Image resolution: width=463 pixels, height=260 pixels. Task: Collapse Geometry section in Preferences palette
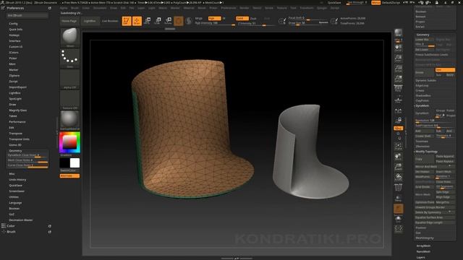pos(15,151)
